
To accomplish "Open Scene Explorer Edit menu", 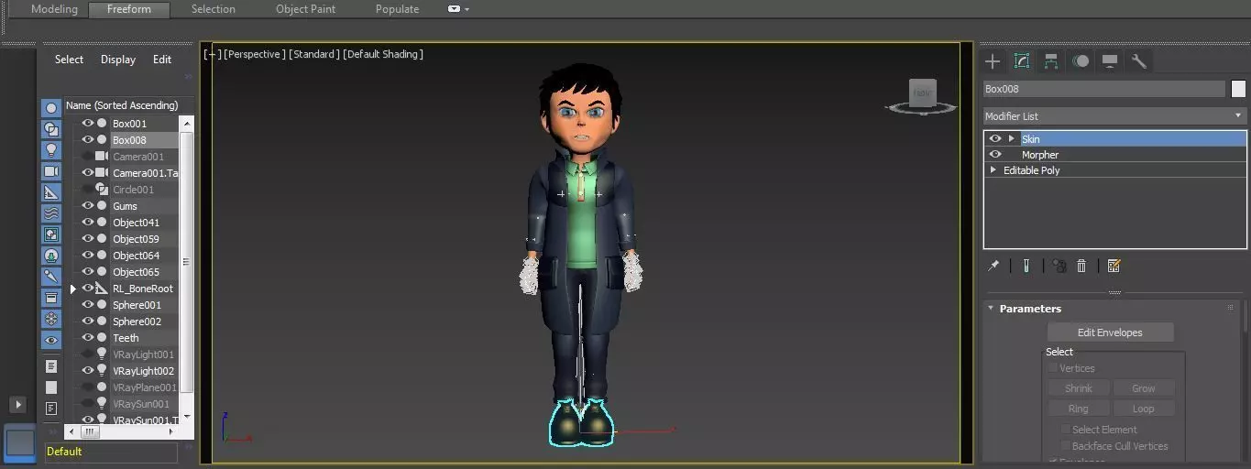I will point(162,60).
